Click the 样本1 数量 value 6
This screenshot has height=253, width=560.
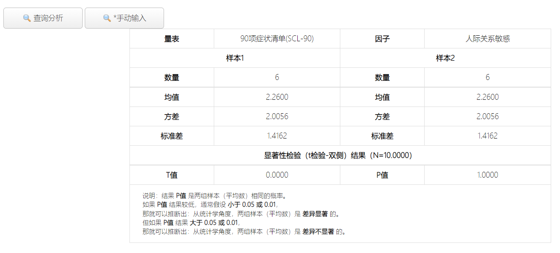(x=277, y=77)
